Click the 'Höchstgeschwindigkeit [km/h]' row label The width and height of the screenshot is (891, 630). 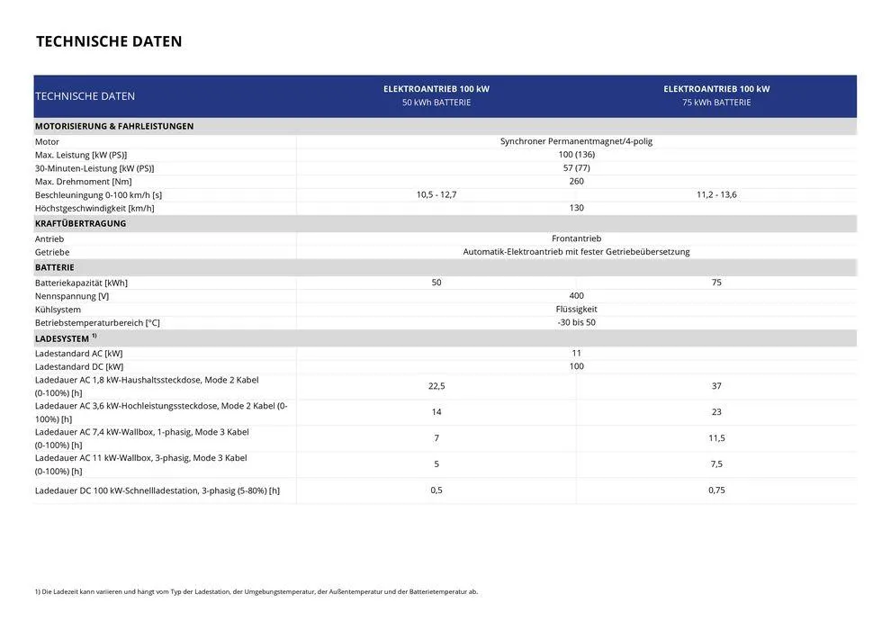click(x=94, y=208)
